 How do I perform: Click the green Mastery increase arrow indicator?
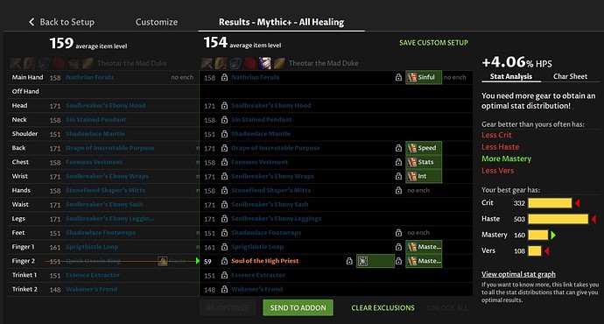pos(553,235)
